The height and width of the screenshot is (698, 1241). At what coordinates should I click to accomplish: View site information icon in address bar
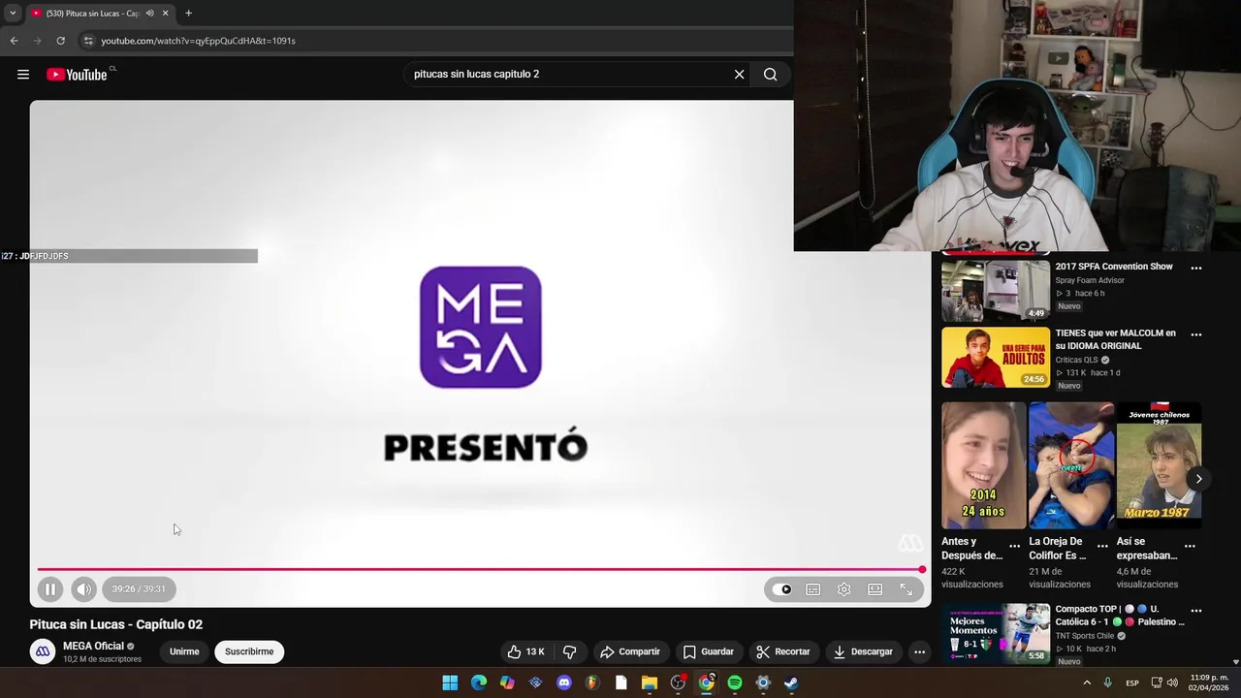pos(87,41)
